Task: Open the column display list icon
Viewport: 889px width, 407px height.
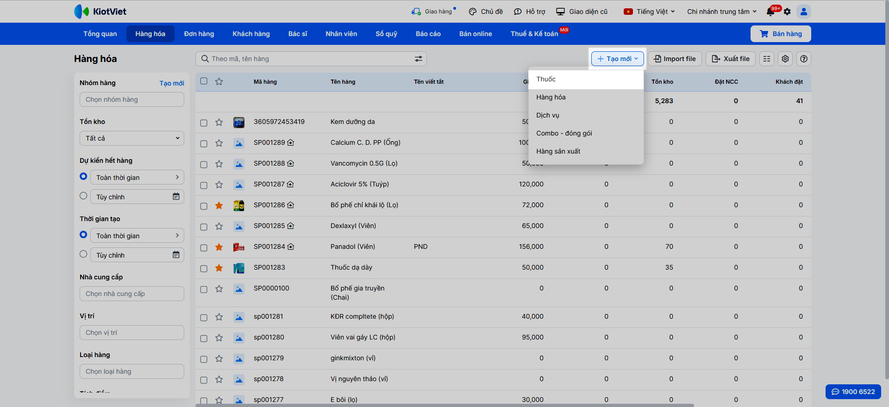Action: pos(767,59)
